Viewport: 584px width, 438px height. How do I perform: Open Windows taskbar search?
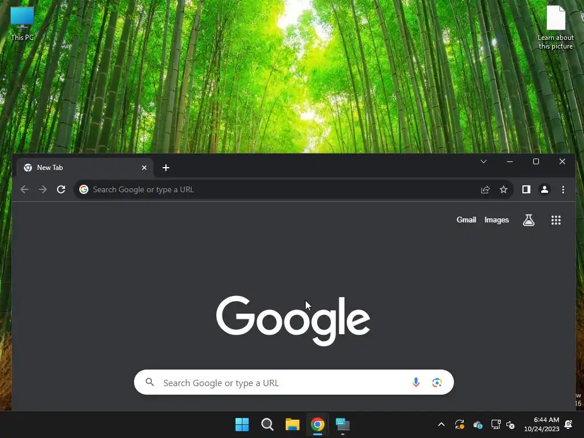pos(267,424)
